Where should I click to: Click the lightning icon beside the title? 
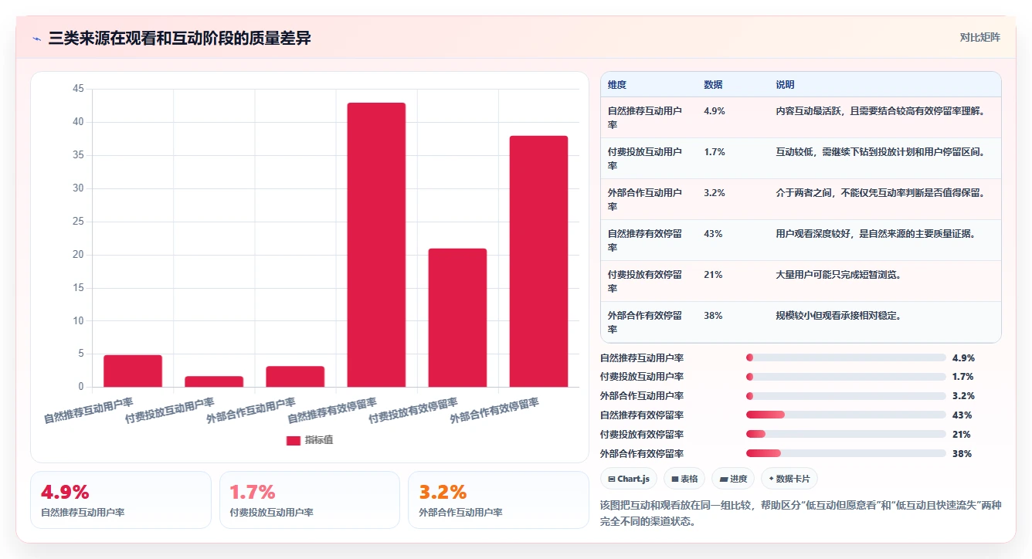[36, 39]
